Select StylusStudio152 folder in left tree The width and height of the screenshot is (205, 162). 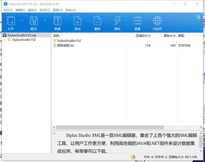tap(24, 40)
